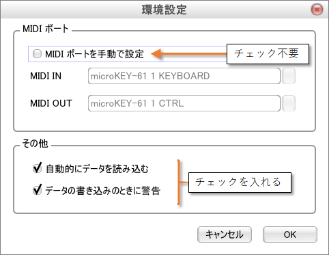Click the キャンセル button

click(225, 234)
